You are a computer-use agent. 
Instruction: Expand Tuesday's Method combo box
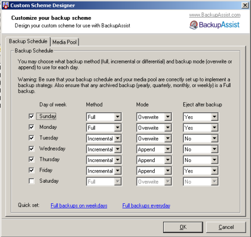[104, 138]
